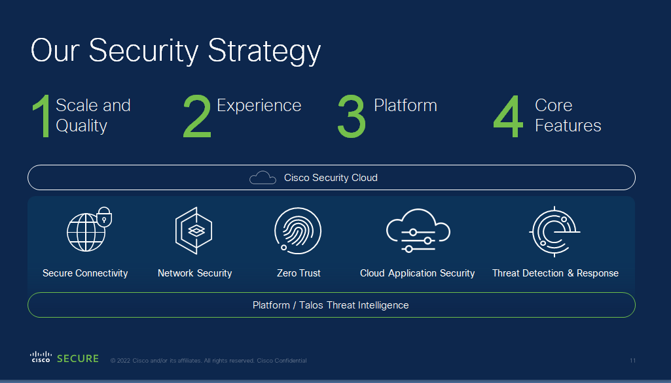
Task: Click the slide number 11
Action: point(632,361)
